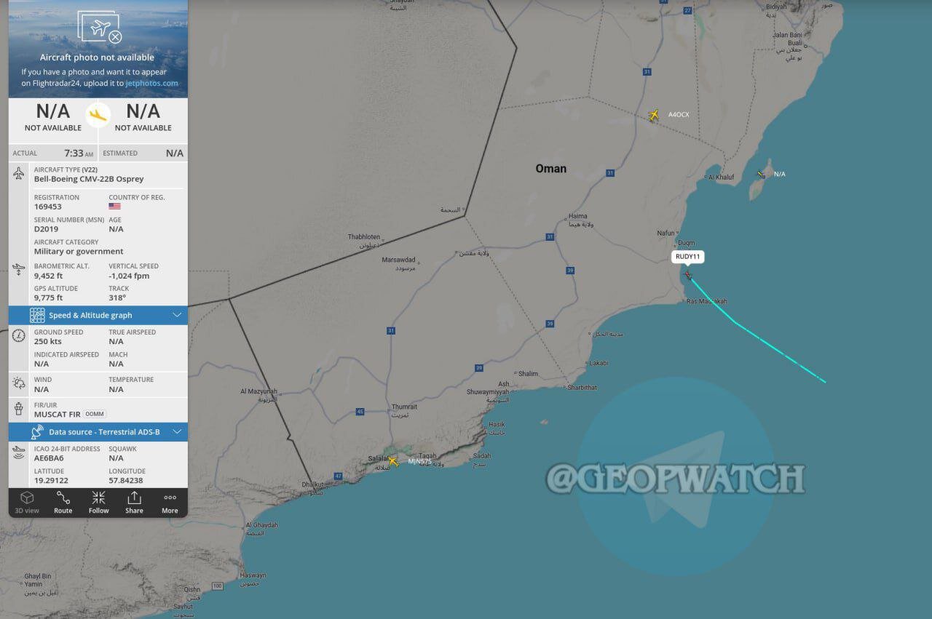
Task: Click the Speed & Altitude graph chevron arrow
Action: click(x=177, y=315)
